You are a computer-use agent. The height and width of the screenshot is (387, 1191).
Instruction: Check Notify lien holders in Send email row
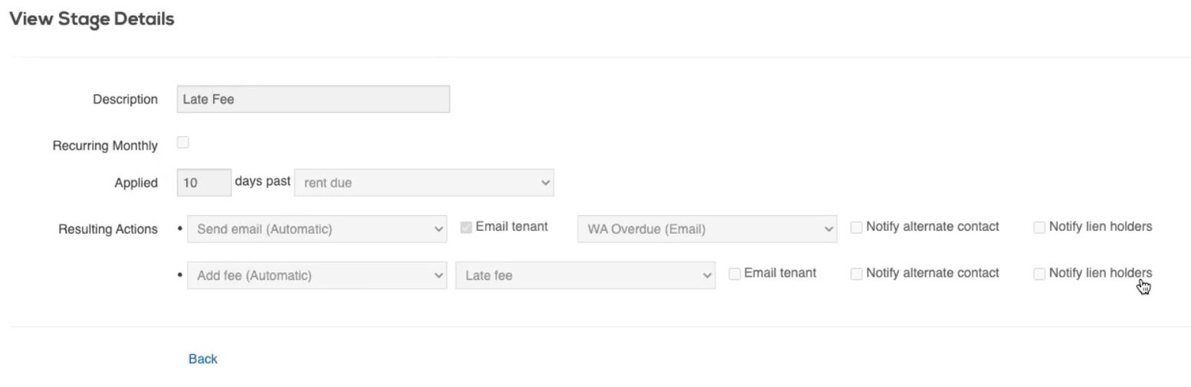coord(1039,227)
